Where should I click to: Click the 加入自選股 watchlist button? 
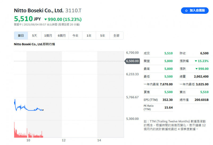click(x=195, y=11)
